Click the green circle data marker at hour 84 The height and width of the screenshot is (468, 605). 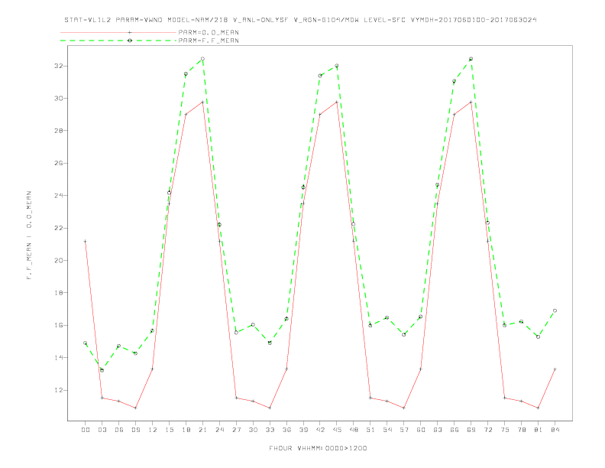(x=555, y=310)
